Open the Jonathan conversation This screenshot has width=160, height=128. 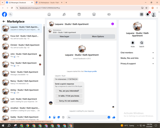pyautogui.click(x=21, y=109)
